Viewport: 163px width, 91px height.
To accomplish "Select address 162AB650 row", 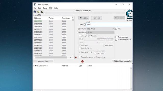I will (52, 51).
